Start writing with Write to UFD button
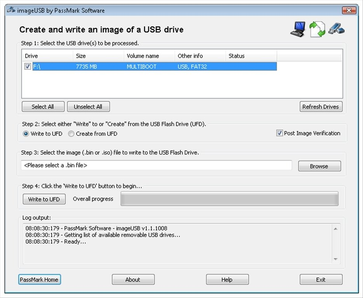 (44, 199)
